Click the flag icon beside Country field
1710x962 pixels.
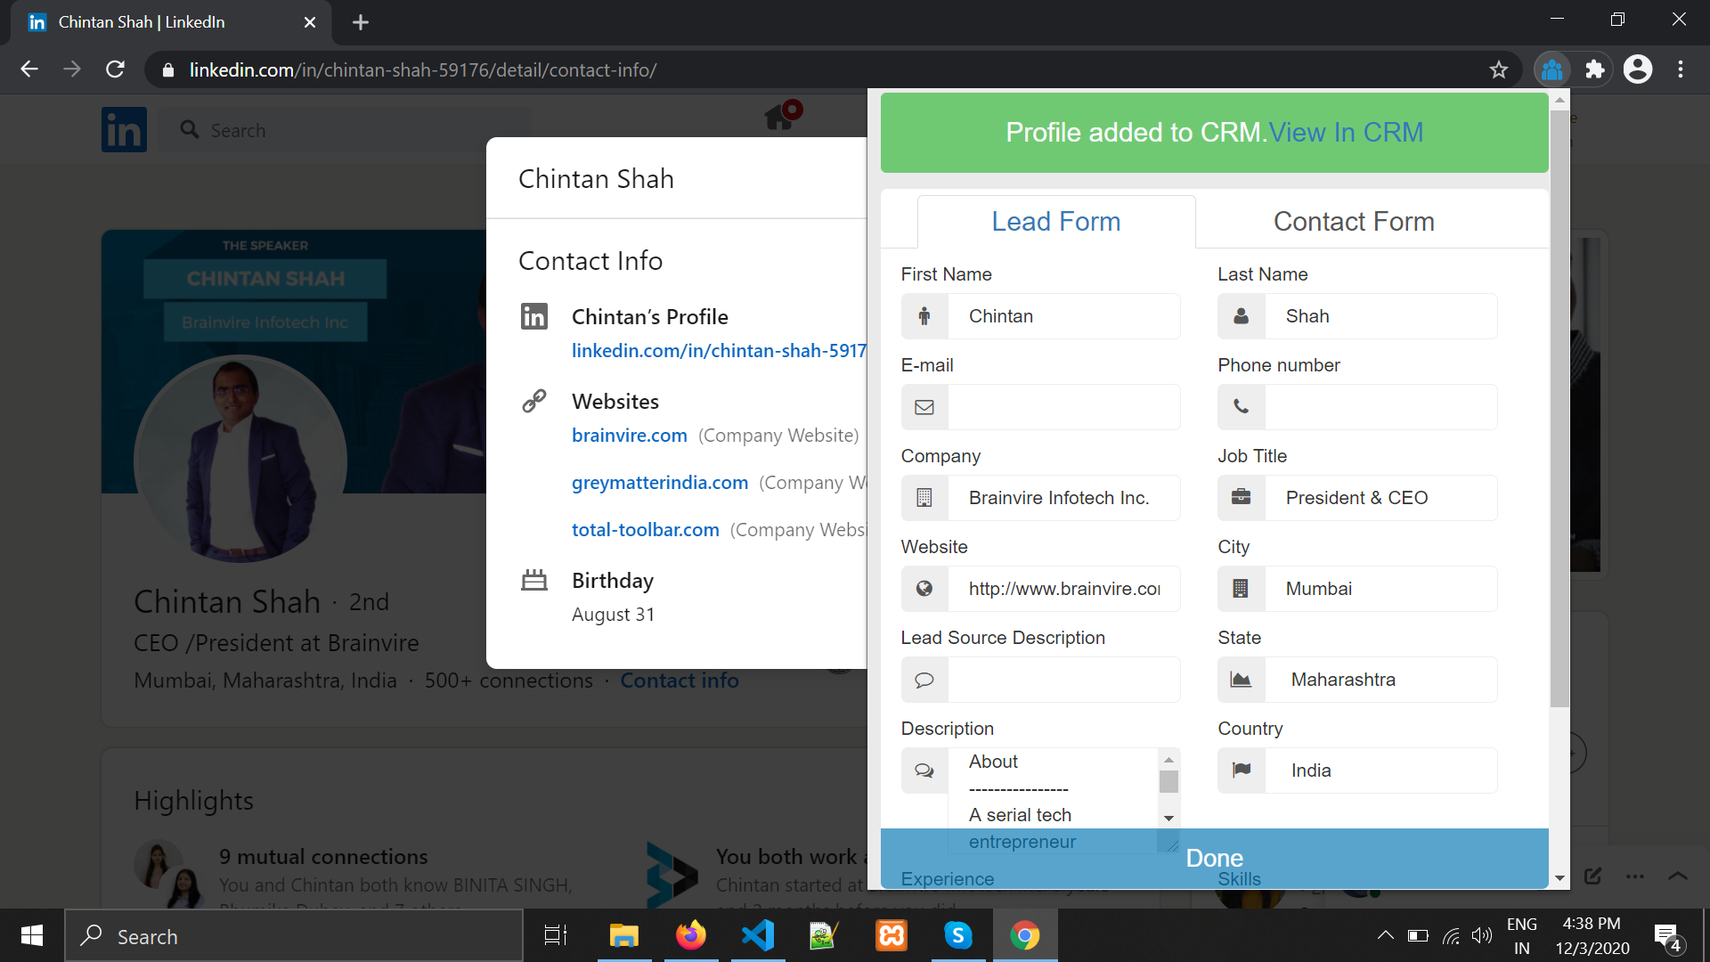click(x=1242, y=770)
